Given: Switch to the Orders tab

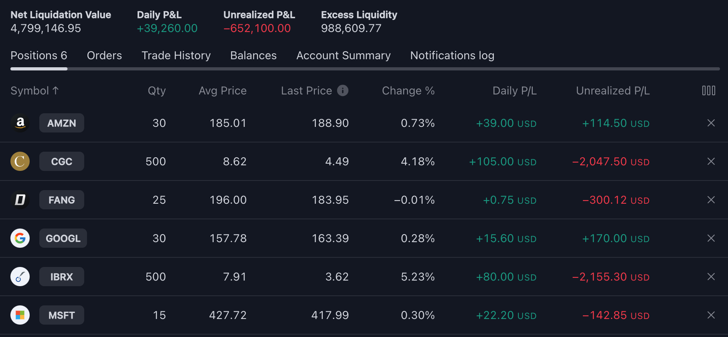Looking at the screenshot, I should point(104,55).
